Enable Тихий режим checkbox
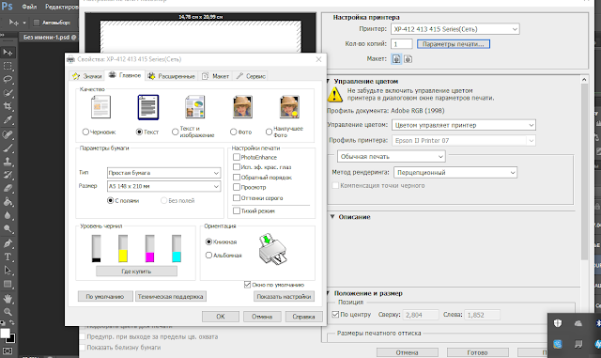 [x=237, y=210]
